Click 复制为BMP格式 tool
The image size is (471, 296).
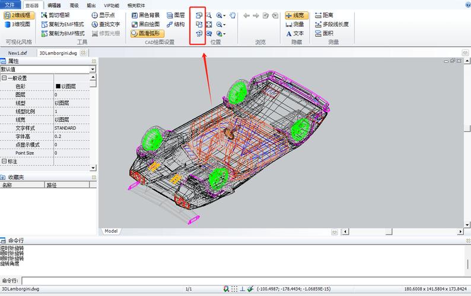tap(63, 33)
